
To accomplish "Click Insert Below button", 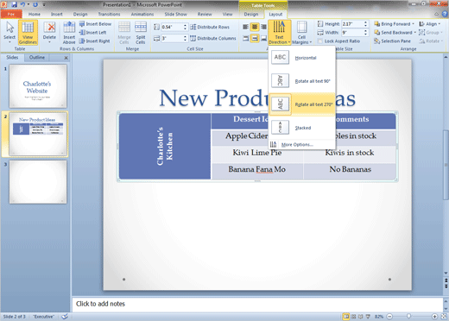I will (95, 24).
